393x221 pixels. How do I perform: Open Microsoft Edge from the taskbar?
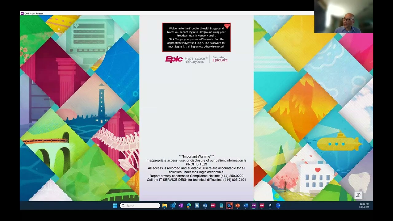[x=189, y=206]
